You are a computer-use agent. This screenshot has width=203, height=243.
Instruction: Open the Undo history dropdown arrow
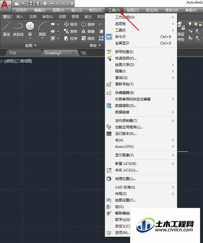coord(57,3)
